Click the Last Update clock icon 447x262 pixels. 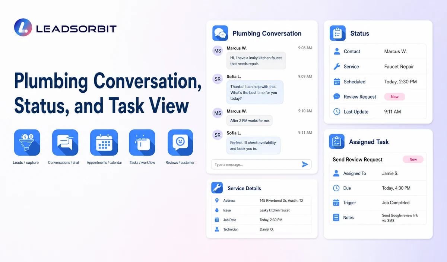pos(337,111)
